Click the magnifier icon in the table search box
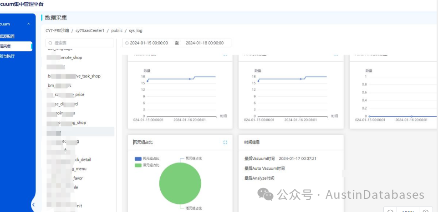Screen dimensions: 438x212 tap(51, 43)
